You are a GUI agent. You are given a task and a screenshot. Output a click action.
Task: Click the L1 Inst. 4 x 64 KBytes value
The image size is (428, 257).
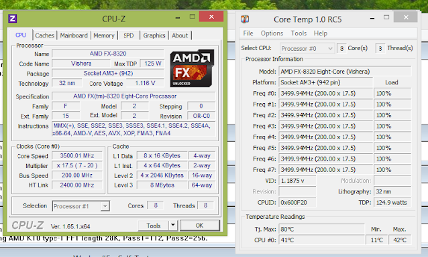pyautogui.click(x=162, y=165)
